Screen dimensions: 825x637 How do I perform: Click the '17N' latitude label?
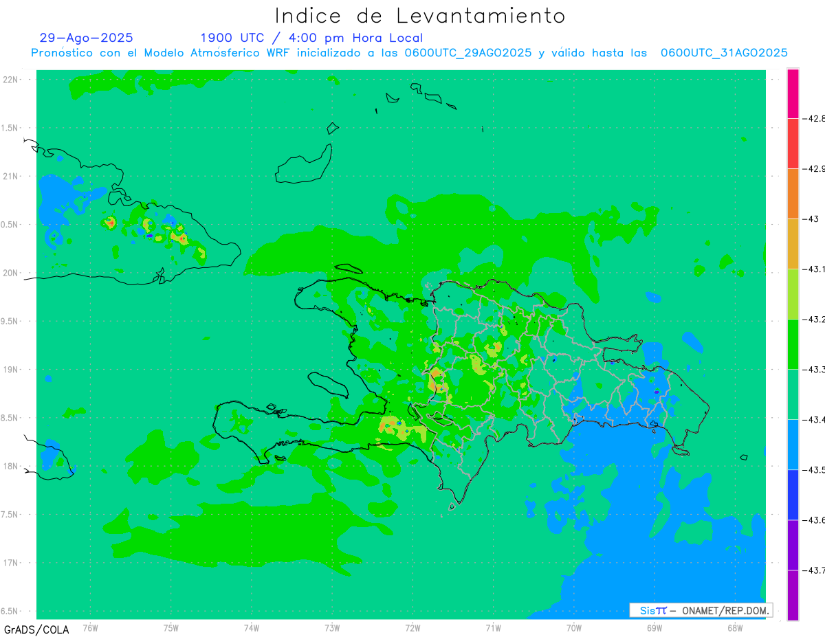12,563
